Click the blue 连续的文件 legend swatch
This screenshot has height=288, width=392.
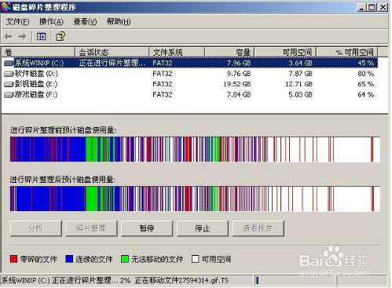pyautogui.click(x=69, y=259)
